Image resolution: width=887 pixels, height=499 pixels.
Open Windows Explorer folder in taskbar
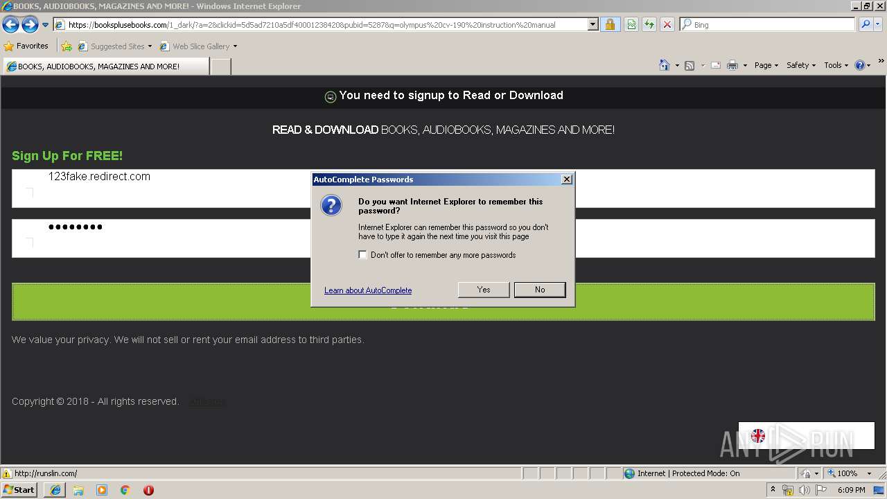[x=78, y=490]
